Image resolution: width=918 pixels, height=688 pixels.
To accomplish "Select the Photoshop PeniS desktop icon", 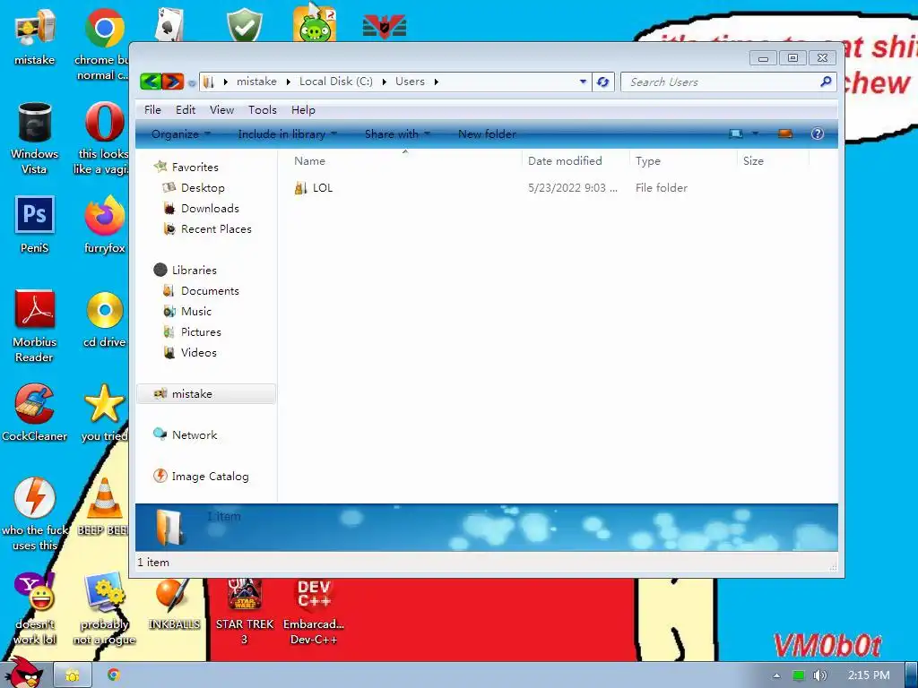I will (x=35, y=224).
